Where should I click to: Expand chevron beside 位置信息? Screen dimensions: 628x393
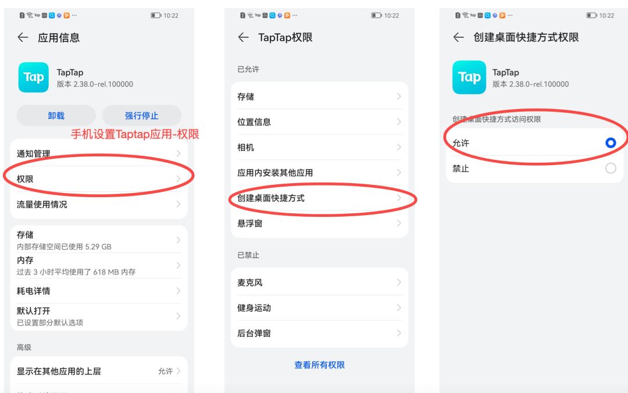(x=399, y=122)
